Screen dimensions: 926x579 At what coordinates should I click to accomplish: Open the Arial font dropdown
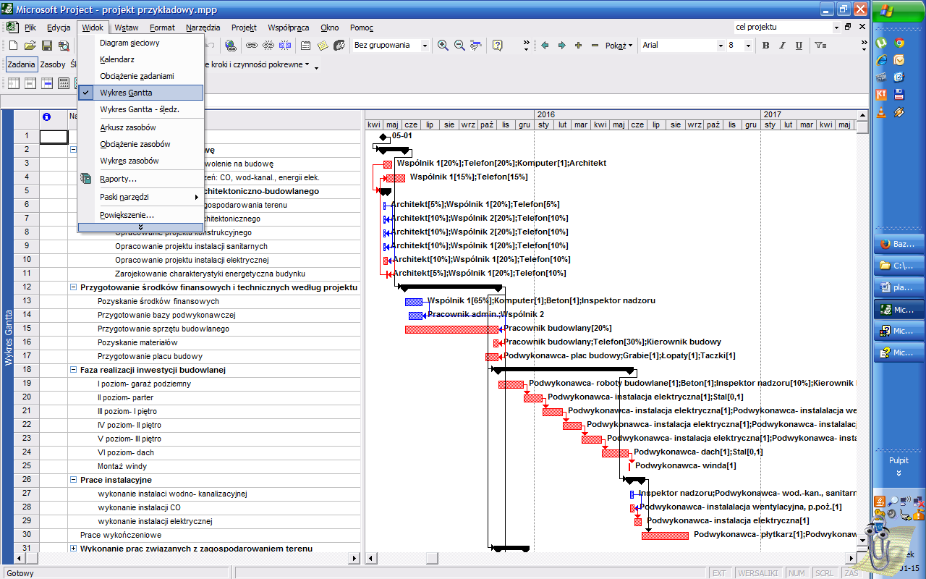coord(721,46)
